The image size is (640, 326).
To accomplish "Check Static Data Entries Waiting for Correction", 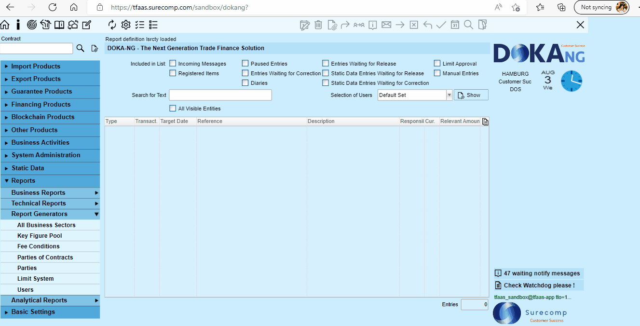I will pos(326,82).
